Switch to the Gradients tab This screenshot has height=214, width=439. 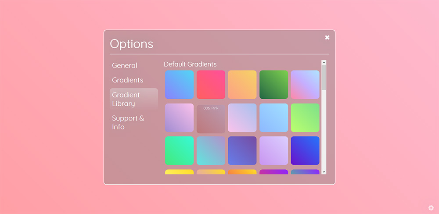point(128,80)
